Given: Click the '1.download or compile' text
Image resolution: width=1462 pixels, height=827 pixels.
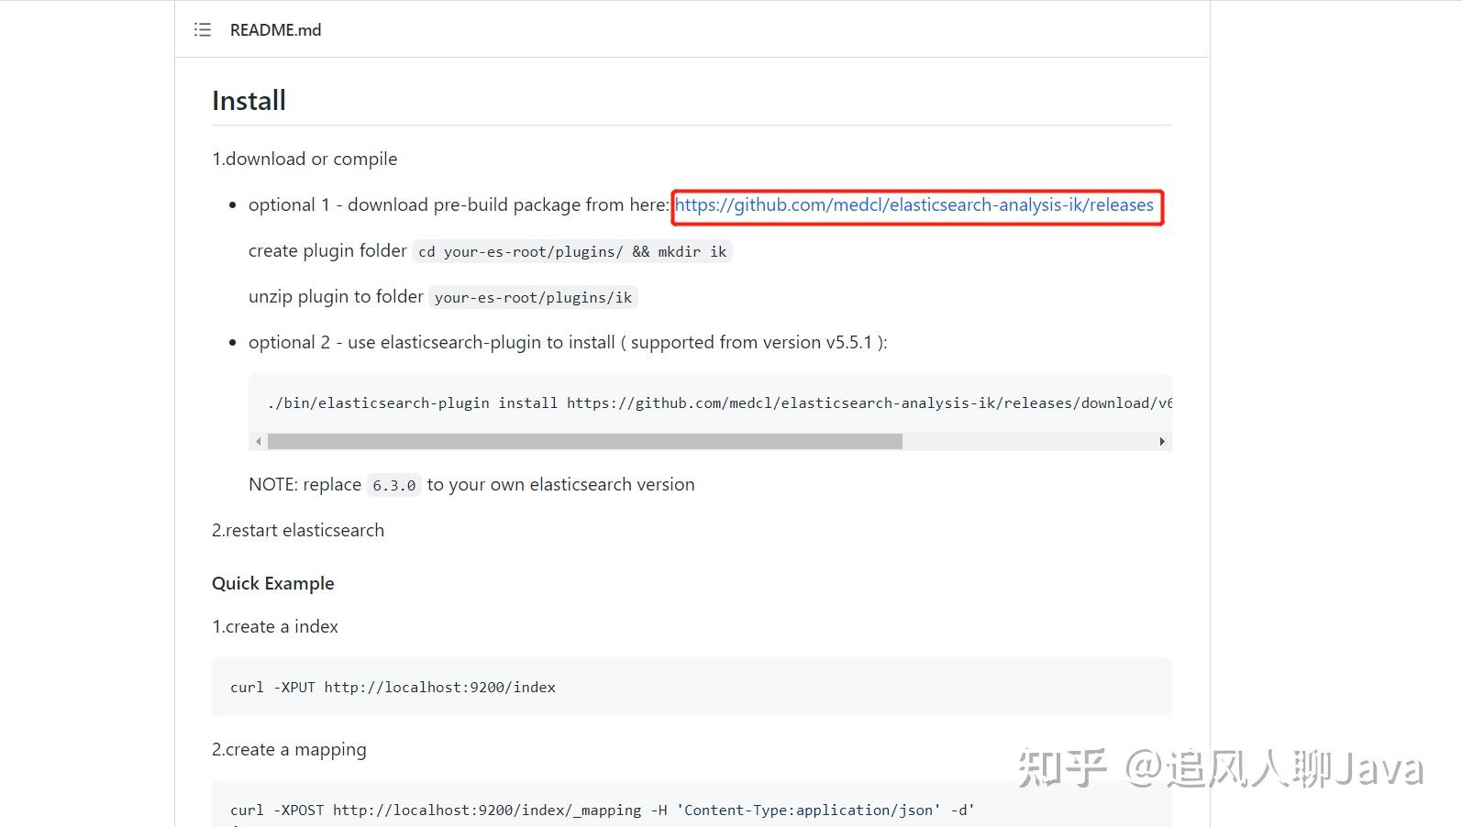Looking at the screenshot, I should 305,159.
